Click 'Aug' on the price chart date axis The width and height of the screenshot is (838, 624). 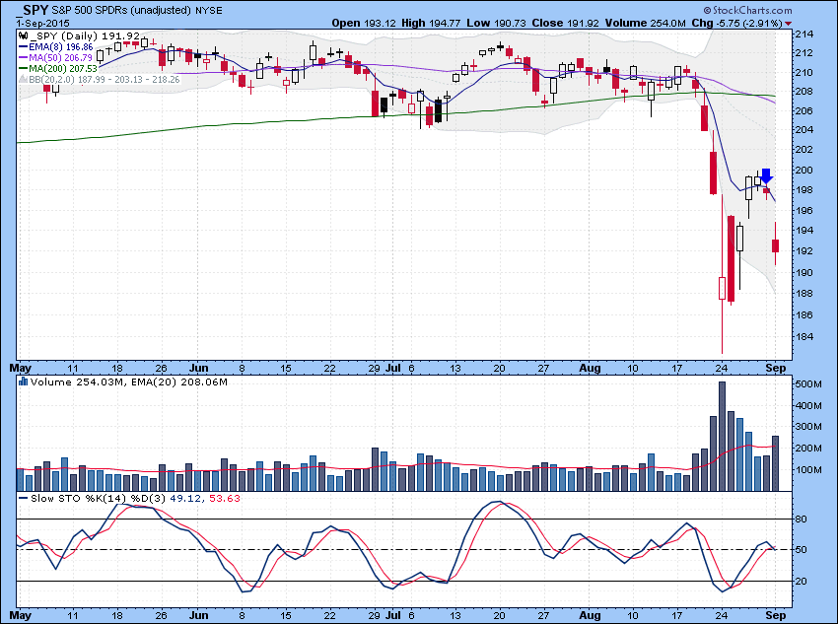pos(590,368)
